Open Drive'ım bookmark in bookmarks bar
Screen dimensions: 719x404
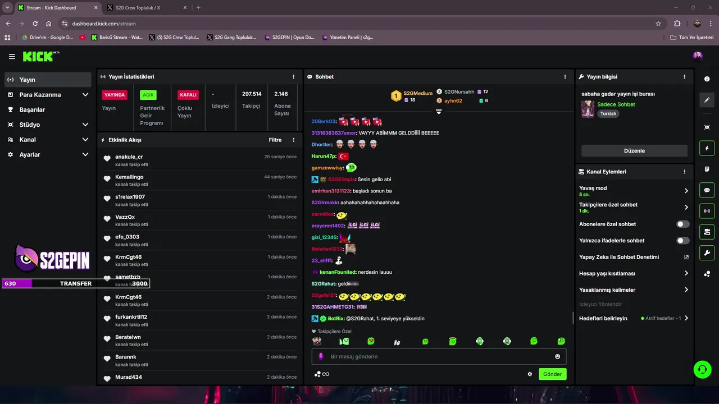coord(47,38)
